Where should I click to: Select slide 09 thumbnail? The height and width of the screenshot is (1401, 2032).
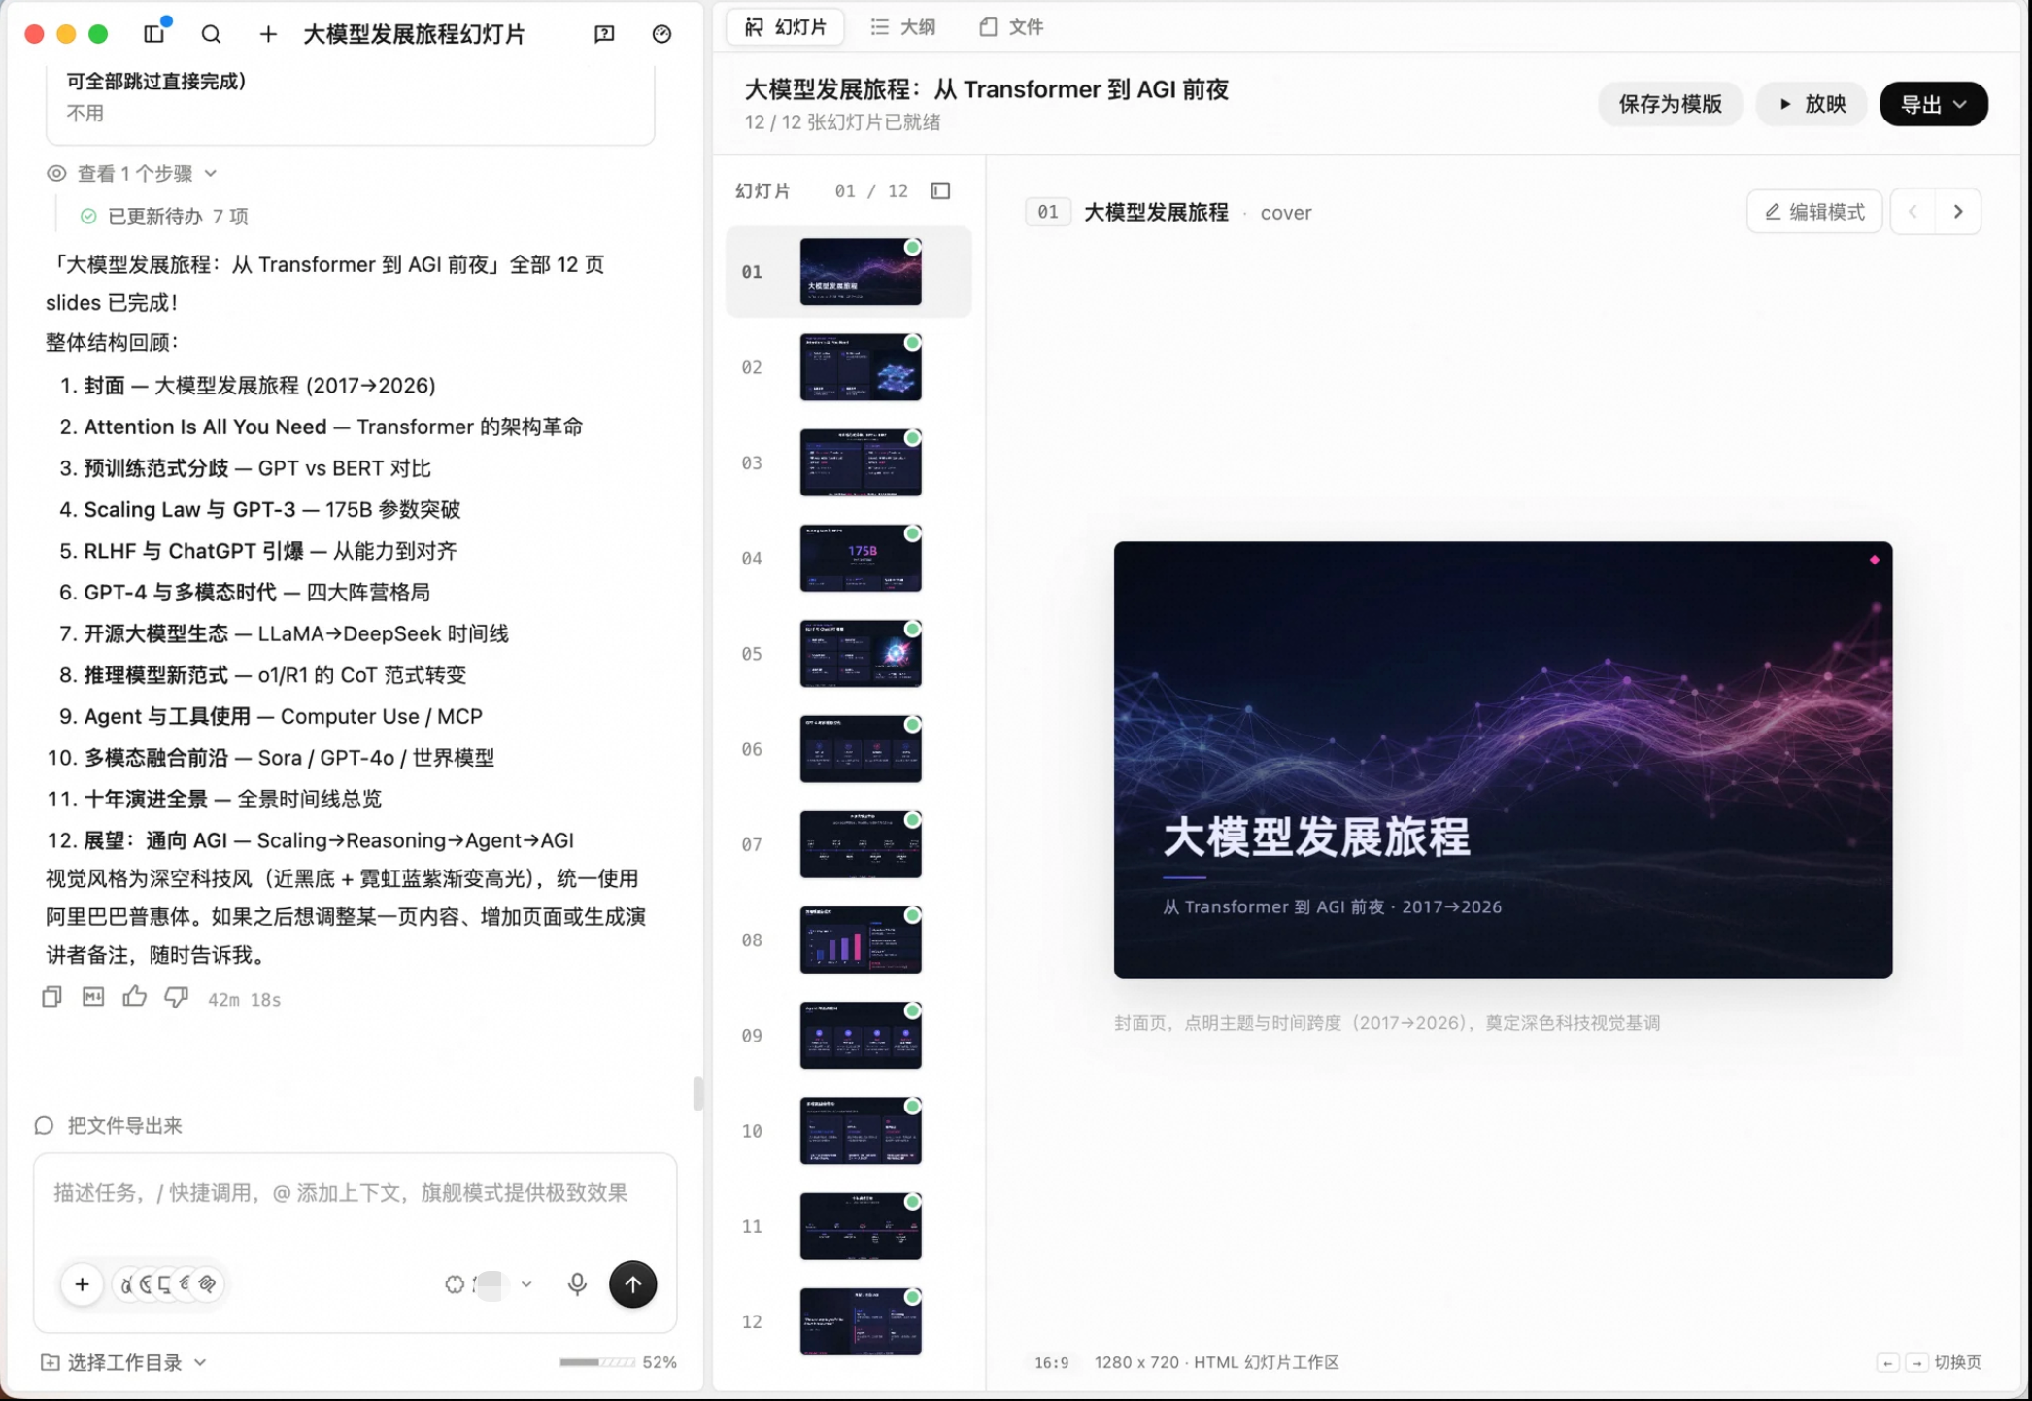click(x=861, y=1036)
